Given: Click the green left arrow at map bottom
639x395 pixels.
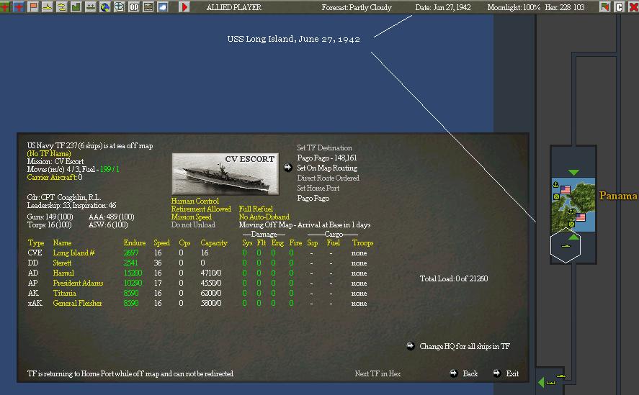Looking at the screenshot, I should point(541,382).
